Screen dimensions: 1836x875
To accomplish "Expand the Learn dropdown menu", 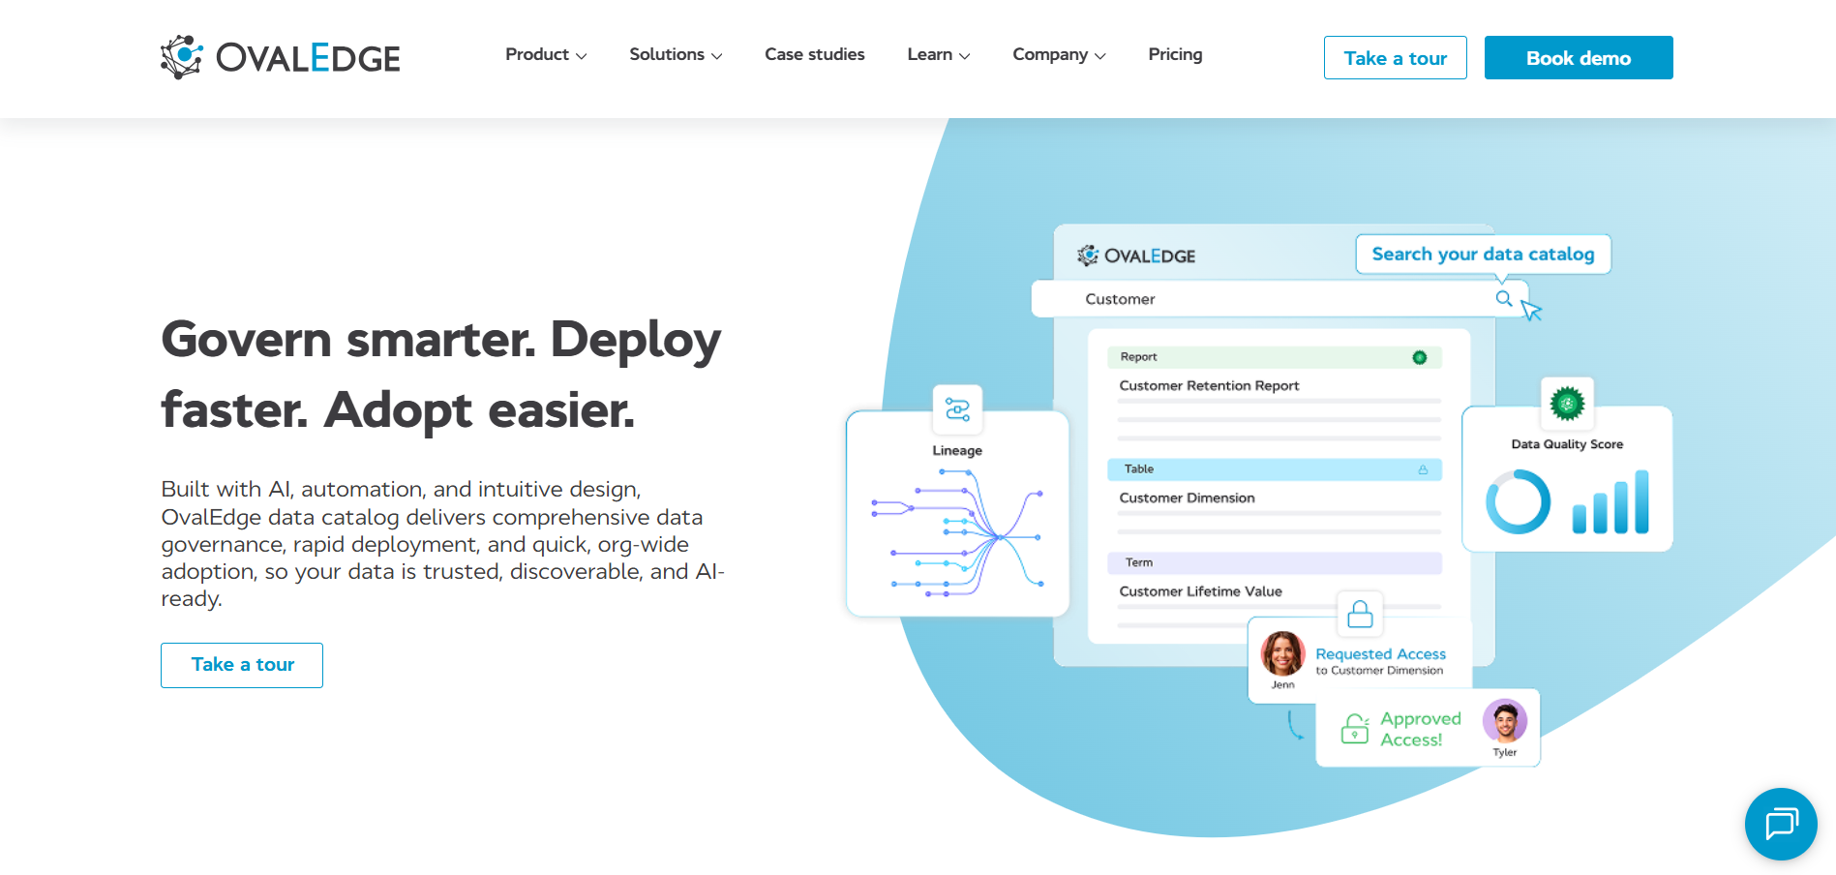I will (x=938, y=55).
